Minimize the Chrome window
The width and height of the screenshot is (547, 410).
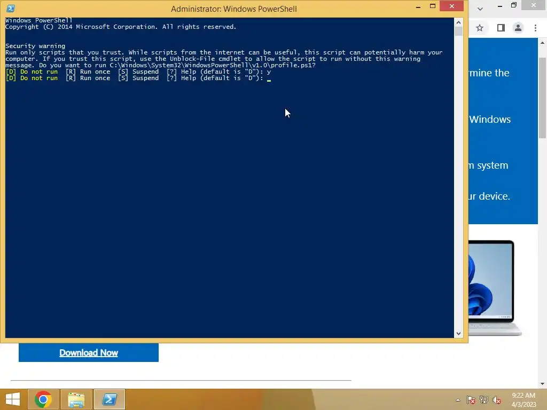[500, 6]
